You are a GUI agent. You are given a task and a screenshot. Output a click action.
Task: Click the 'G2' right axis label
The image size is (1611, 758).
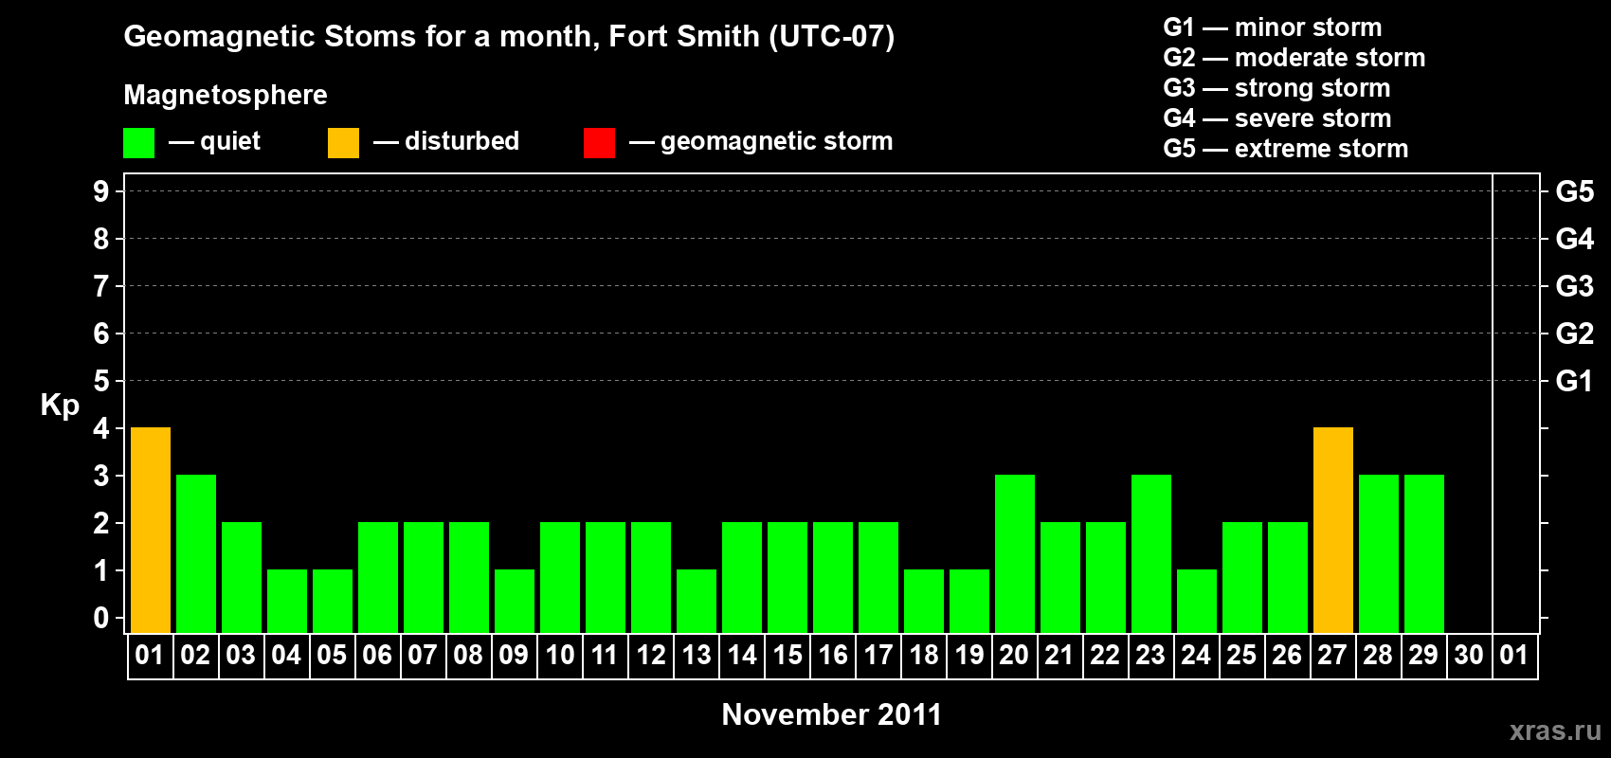tap(1575, 334)
